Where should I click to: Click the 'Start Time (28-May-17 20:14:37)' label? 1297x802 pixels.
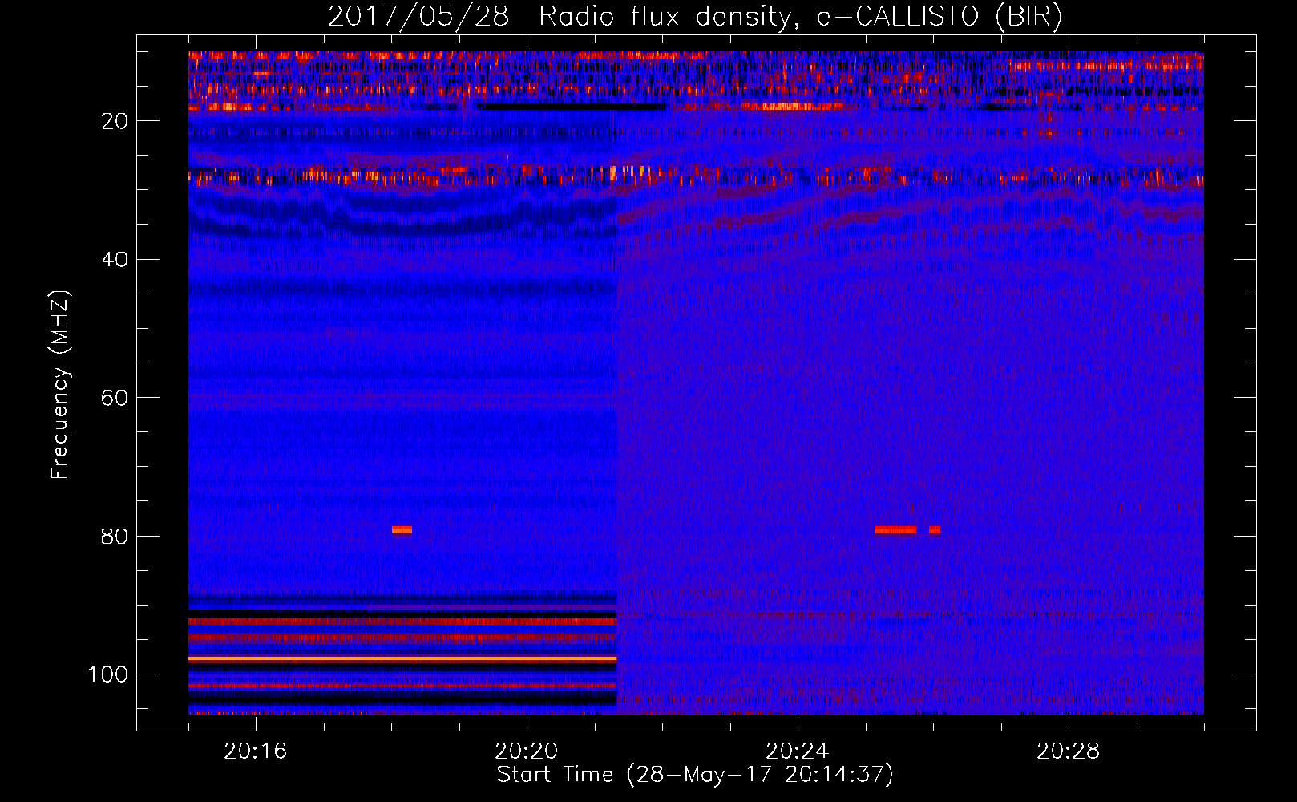point(695,775)
